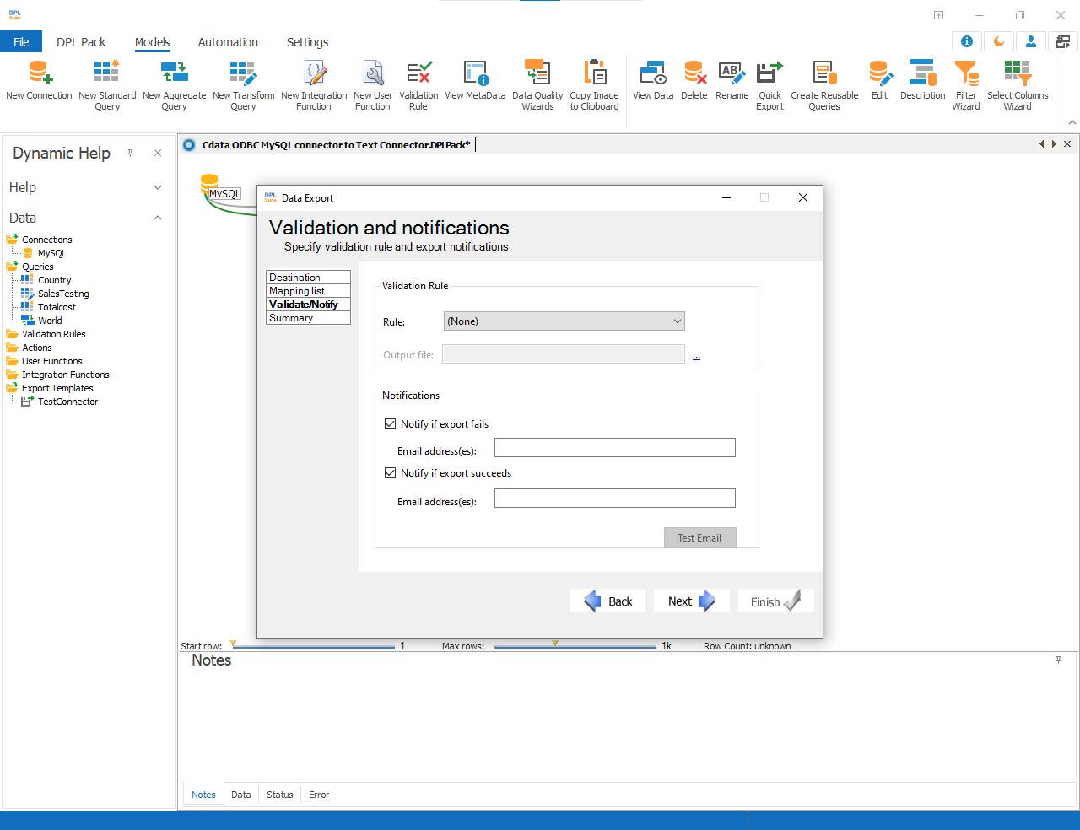Go to the Mapping list wizard step

tap(308, 291)
